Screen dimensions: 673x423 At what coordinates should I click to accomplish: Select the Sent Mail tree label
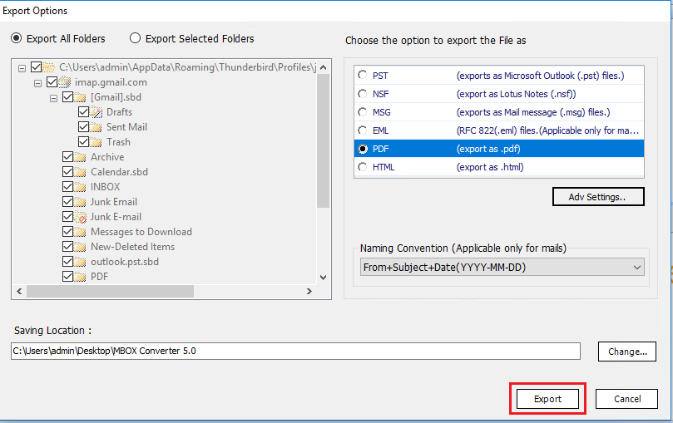point(126,127)
